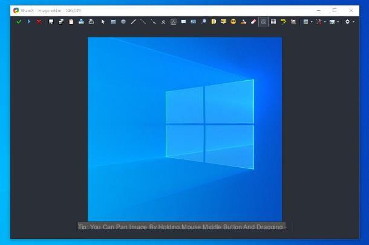Minimize the ShareX image editor window
This screenshot has width=369, height=245.
319,11
